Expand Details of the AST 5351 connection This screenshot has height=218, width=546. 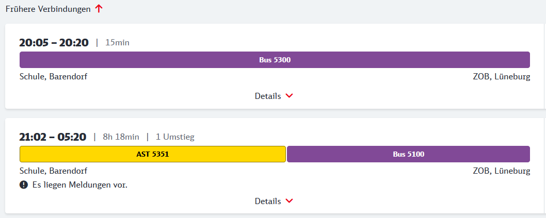pyautogui.click(x=268, y=201)
